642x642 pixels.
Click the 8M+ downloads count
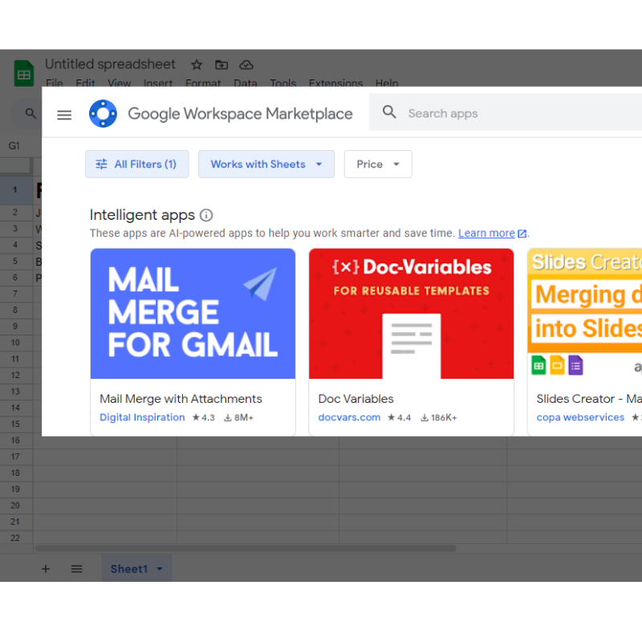pyautogui.click(x=238, y=417)
